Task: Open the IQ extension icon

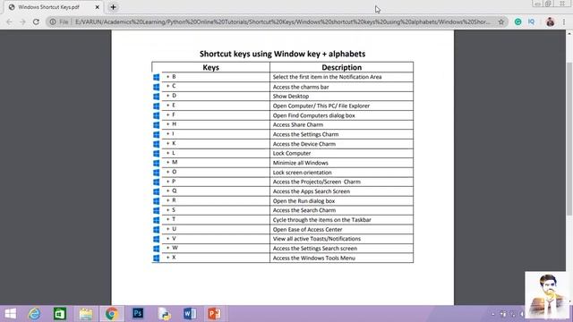Action: tap(531, 21)
